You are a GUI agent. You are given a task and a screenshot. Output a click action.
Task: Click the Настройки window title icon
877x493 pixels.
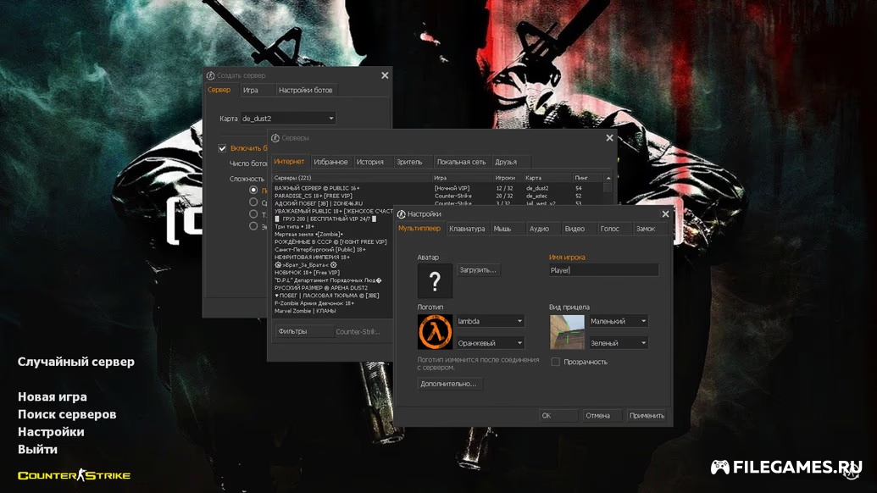(402, 214)
